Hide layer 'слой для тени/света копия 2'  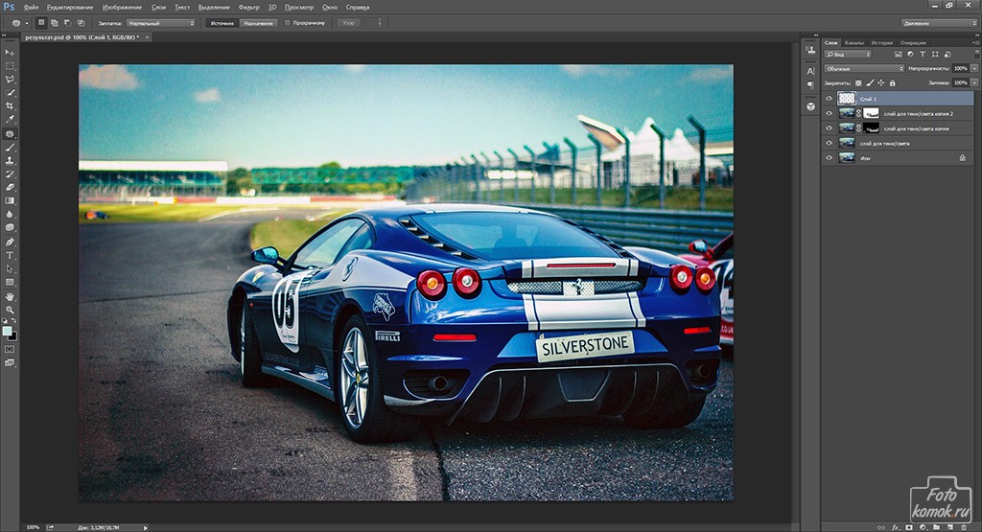point(830,113)
